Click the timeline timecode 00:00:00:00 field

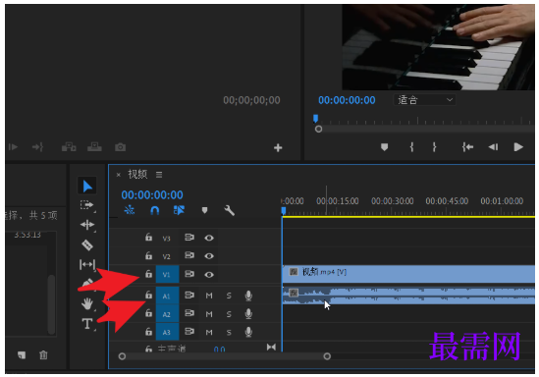[152, 194]
